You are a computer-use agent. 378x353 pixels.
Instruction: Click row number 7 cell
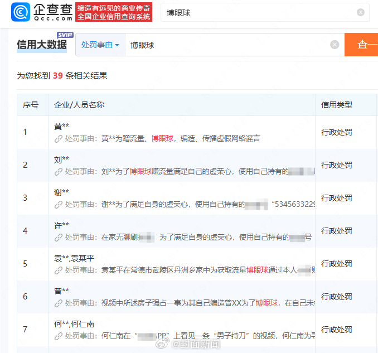pos(32,330)
